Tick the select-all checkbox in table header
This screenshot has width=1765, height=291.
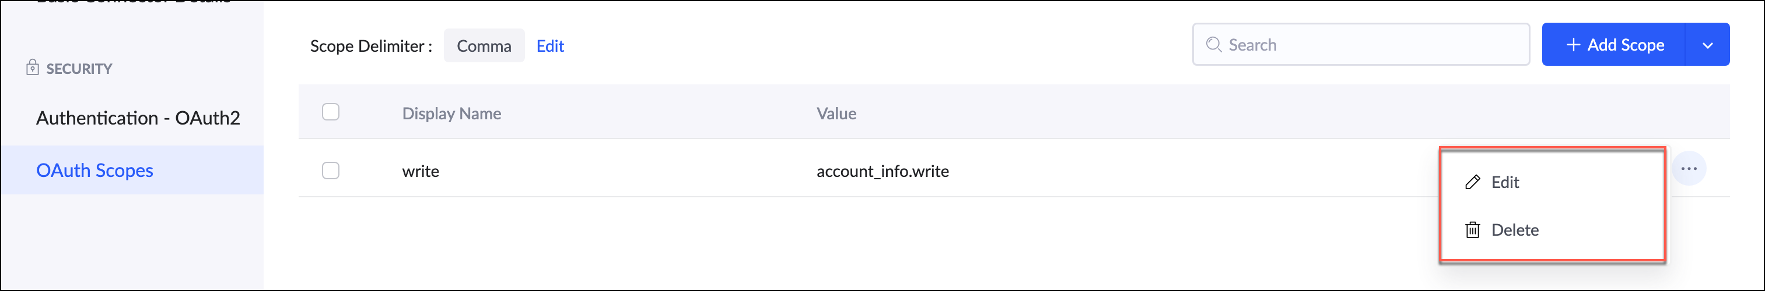click(330, 112)
